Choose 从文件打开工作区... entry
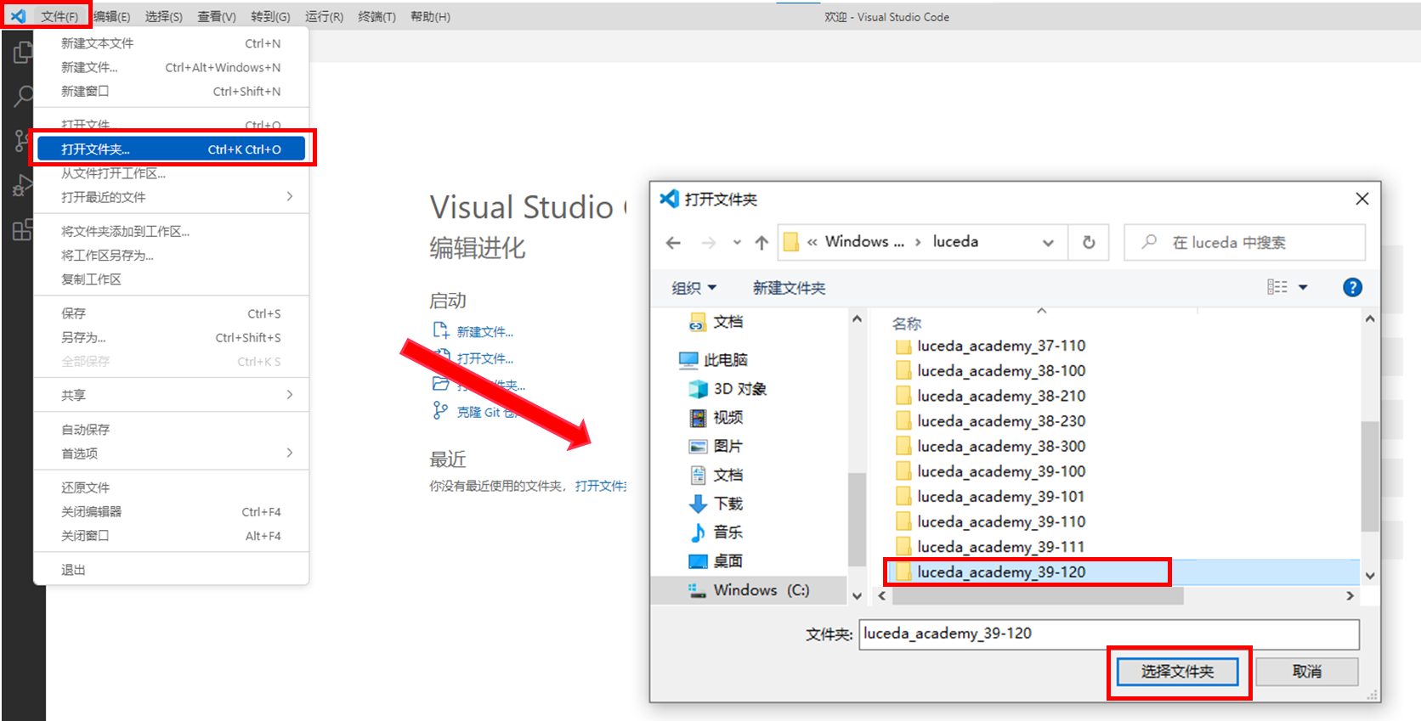This screenshot has height=721, width=1421. tap(171, 173)
